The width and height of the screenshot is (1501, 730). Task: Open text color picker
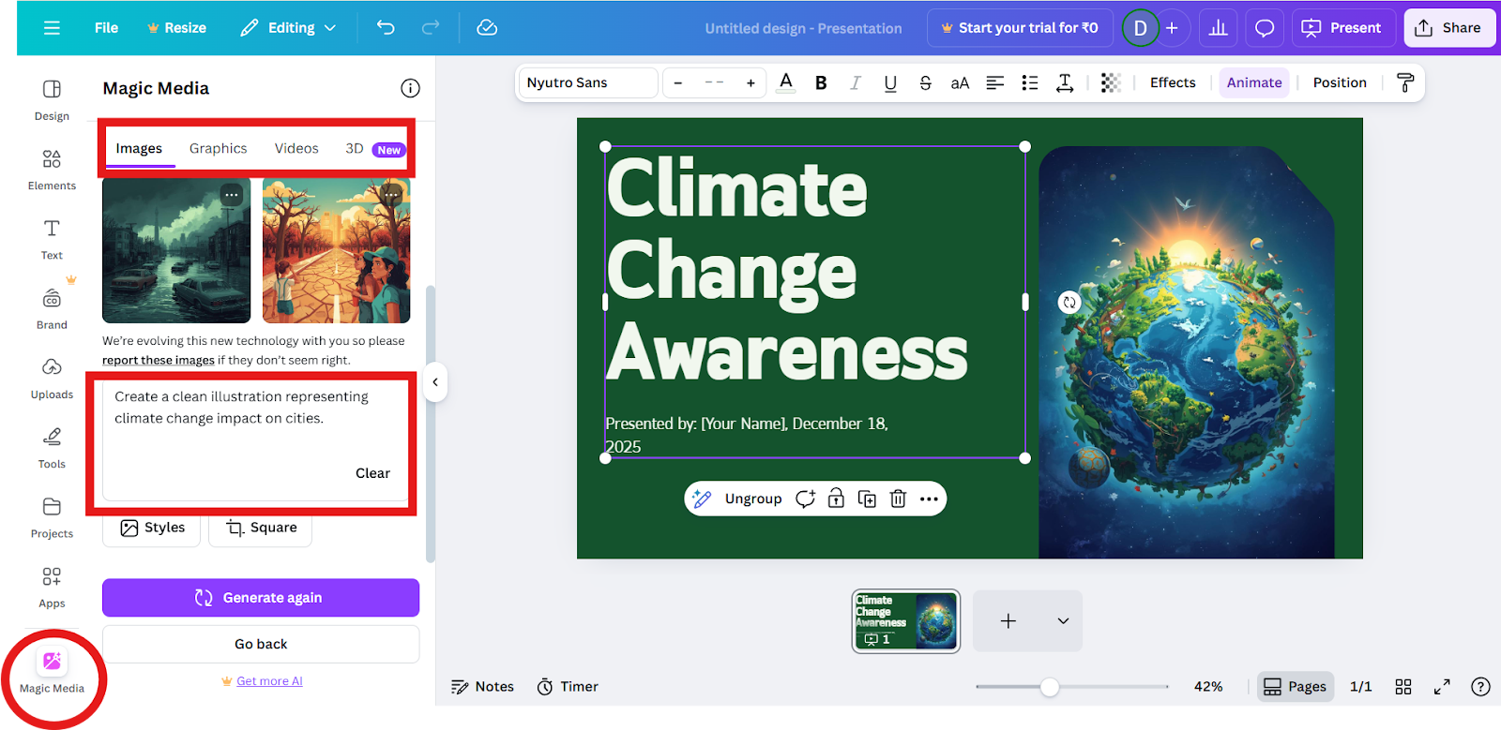(786, 82)
